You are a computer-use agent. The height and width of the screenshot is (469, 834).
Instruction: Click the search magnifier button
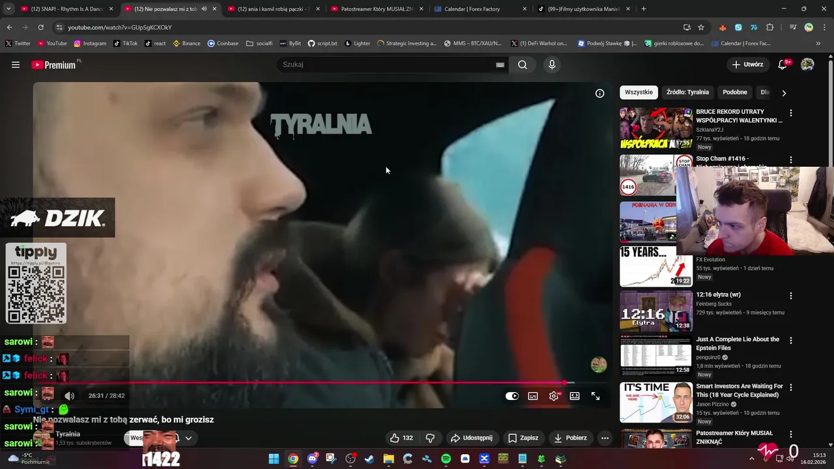pos(523,64)
